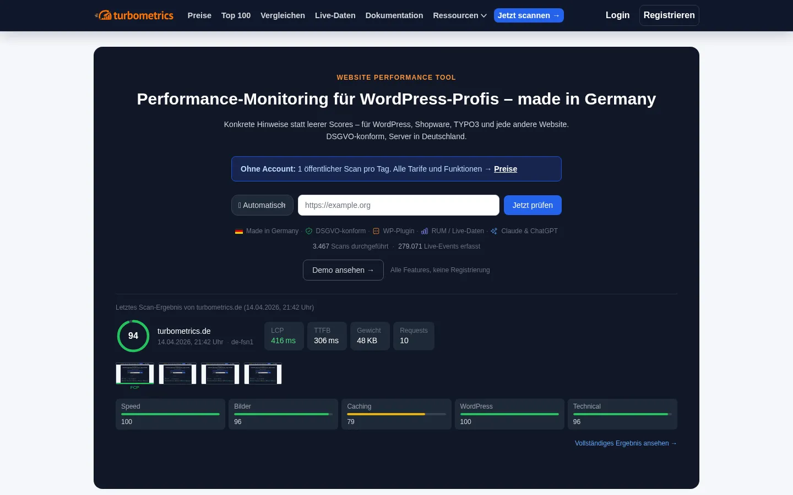The image size is (793, 495).
Task: Click the FCP screenshot thumbnail
Action: click(135, 373)
